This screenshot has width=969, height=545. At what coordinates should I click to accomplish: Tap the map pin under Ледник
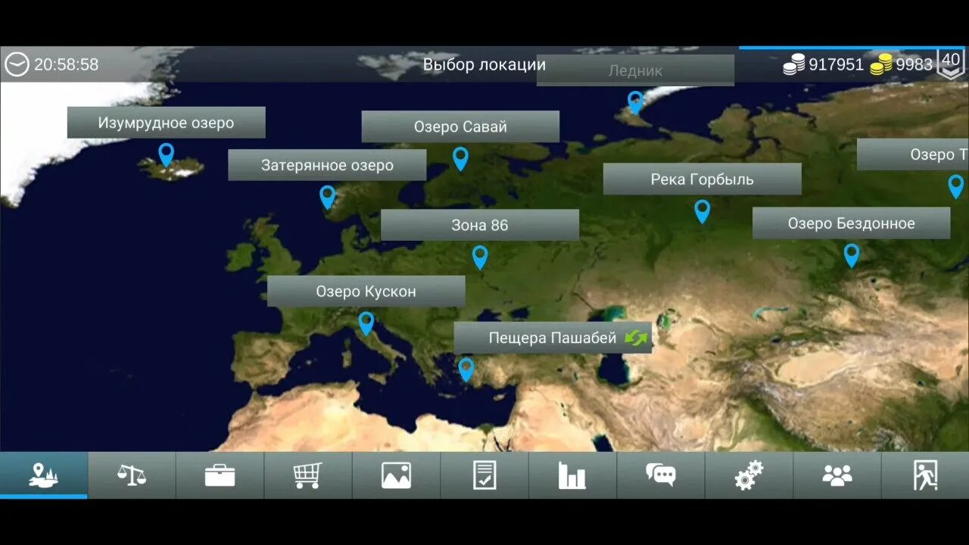click(635, 102)
